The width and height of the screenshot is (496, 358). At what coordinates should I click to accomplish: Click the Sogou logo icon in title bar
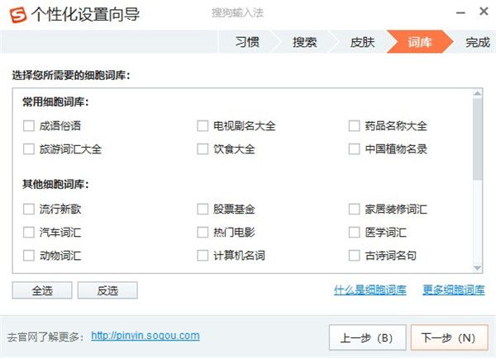[x=16, y=15]
